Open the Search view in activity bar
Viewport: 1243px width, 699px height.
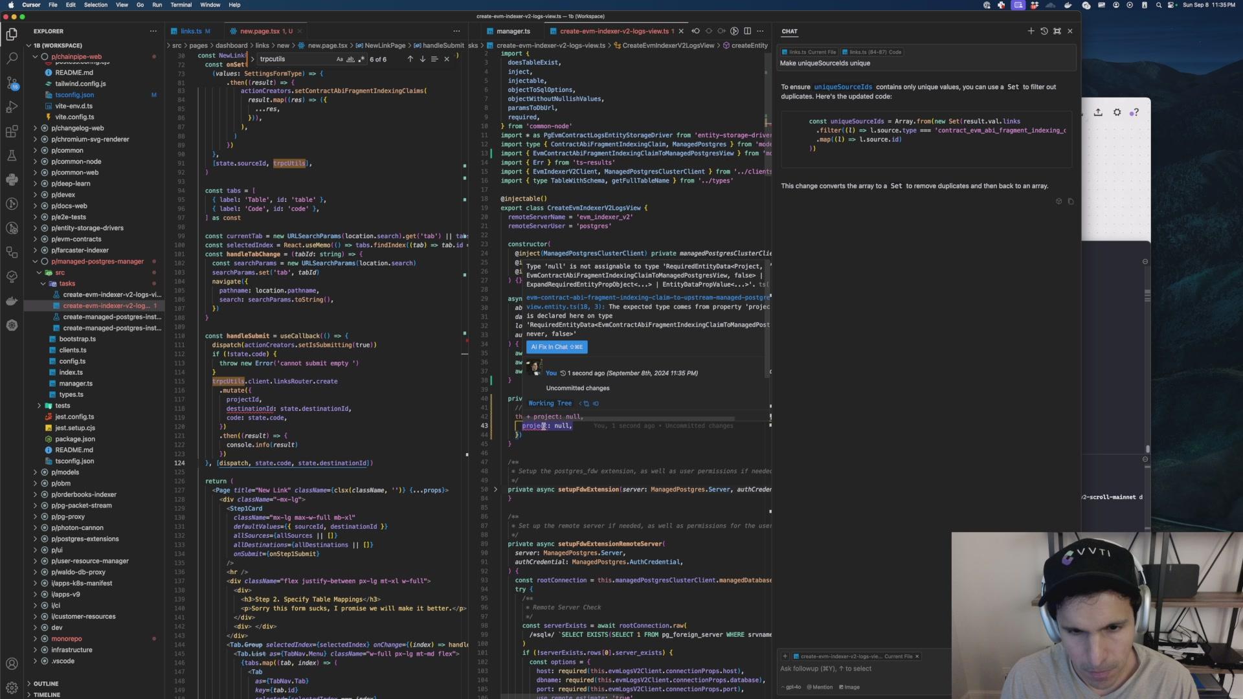coord(12,59)
